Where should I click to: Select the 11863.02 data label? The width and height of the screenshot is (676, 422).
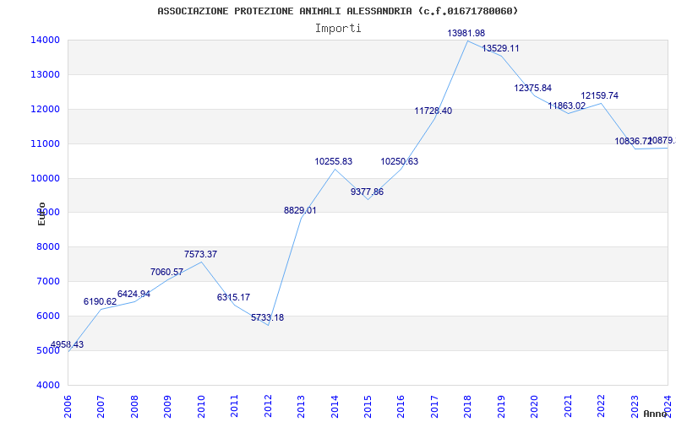pos(566,106)
